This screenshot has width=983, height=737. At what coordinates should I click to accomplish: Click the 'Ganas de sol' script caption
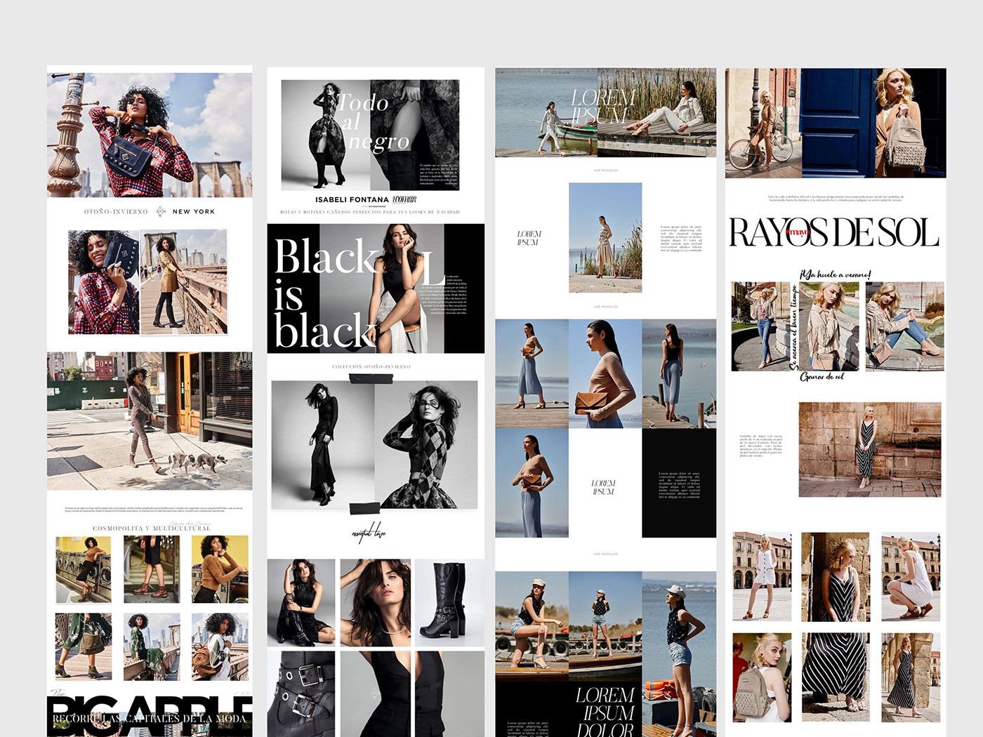(822, 377)
